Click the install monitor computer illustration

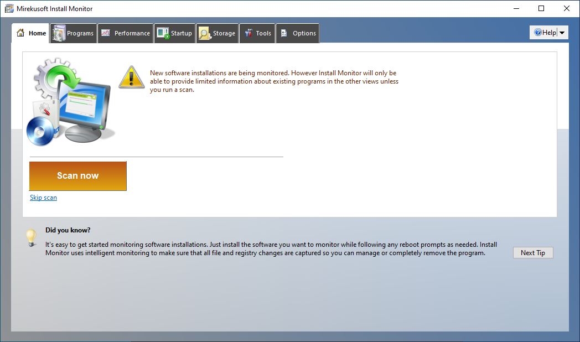(70, 102)
